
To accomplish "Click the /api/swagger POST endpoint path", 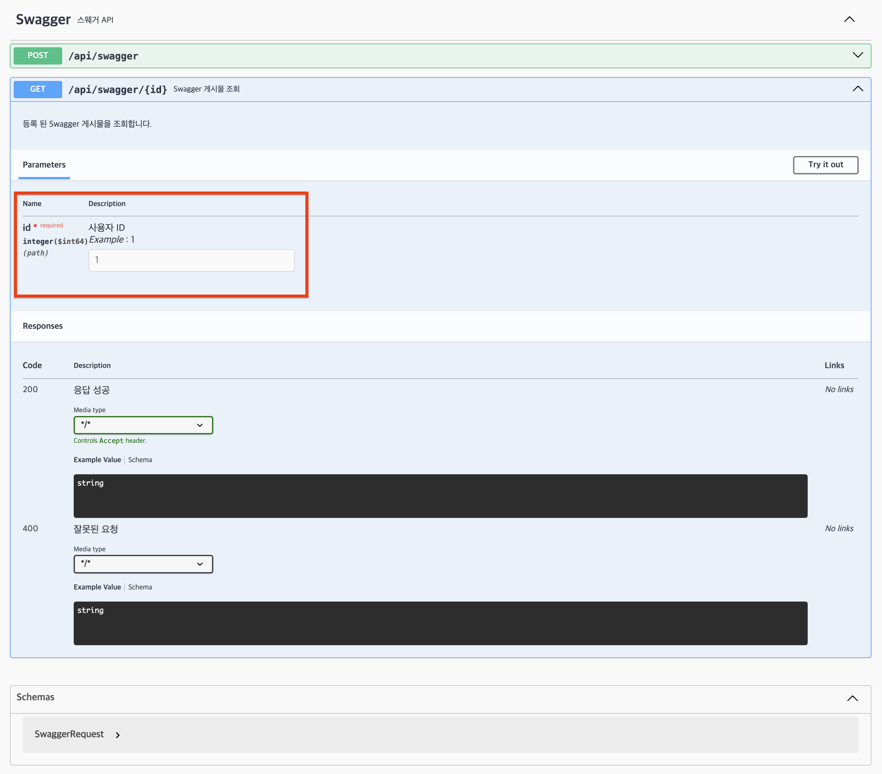I will 103,56.
